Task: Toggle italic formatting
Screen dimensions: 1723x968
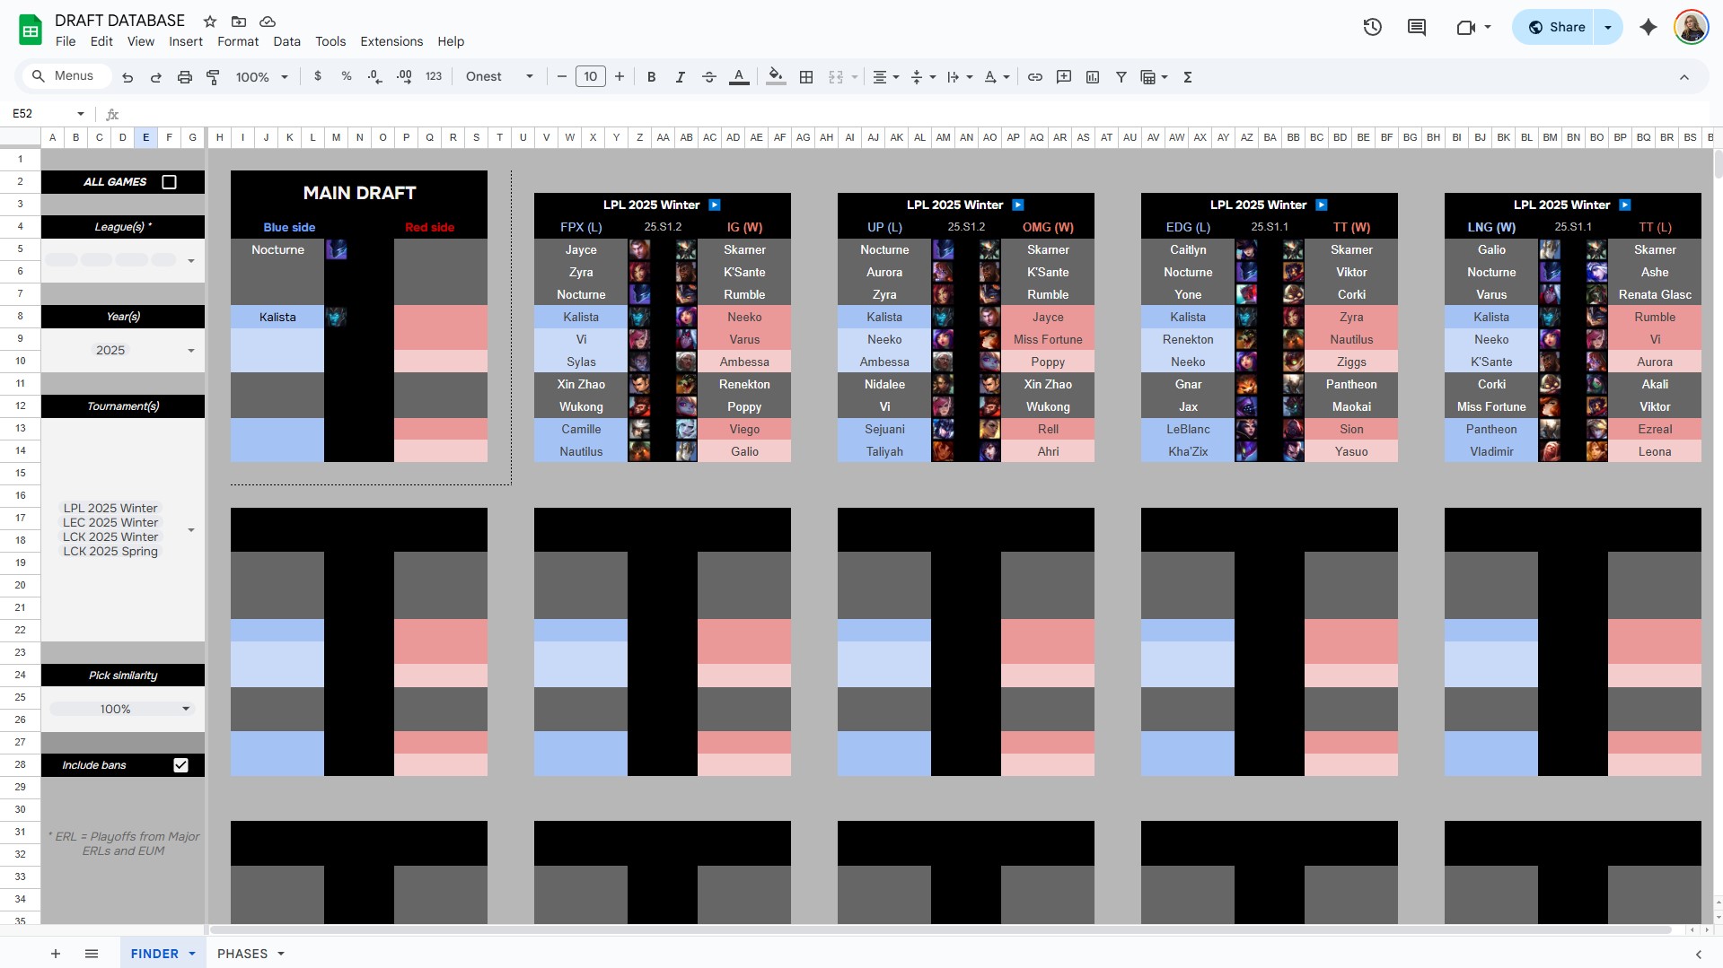Action: point(681,77)
